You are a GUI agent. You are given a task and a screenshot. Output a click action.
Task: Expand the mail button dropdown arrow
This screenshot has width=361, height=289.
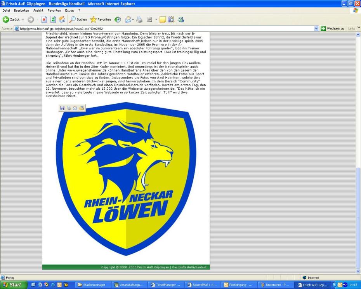click(x=133, y=19)
